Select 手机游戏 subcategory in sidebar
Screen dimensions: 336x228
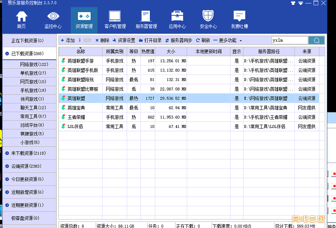33,91
